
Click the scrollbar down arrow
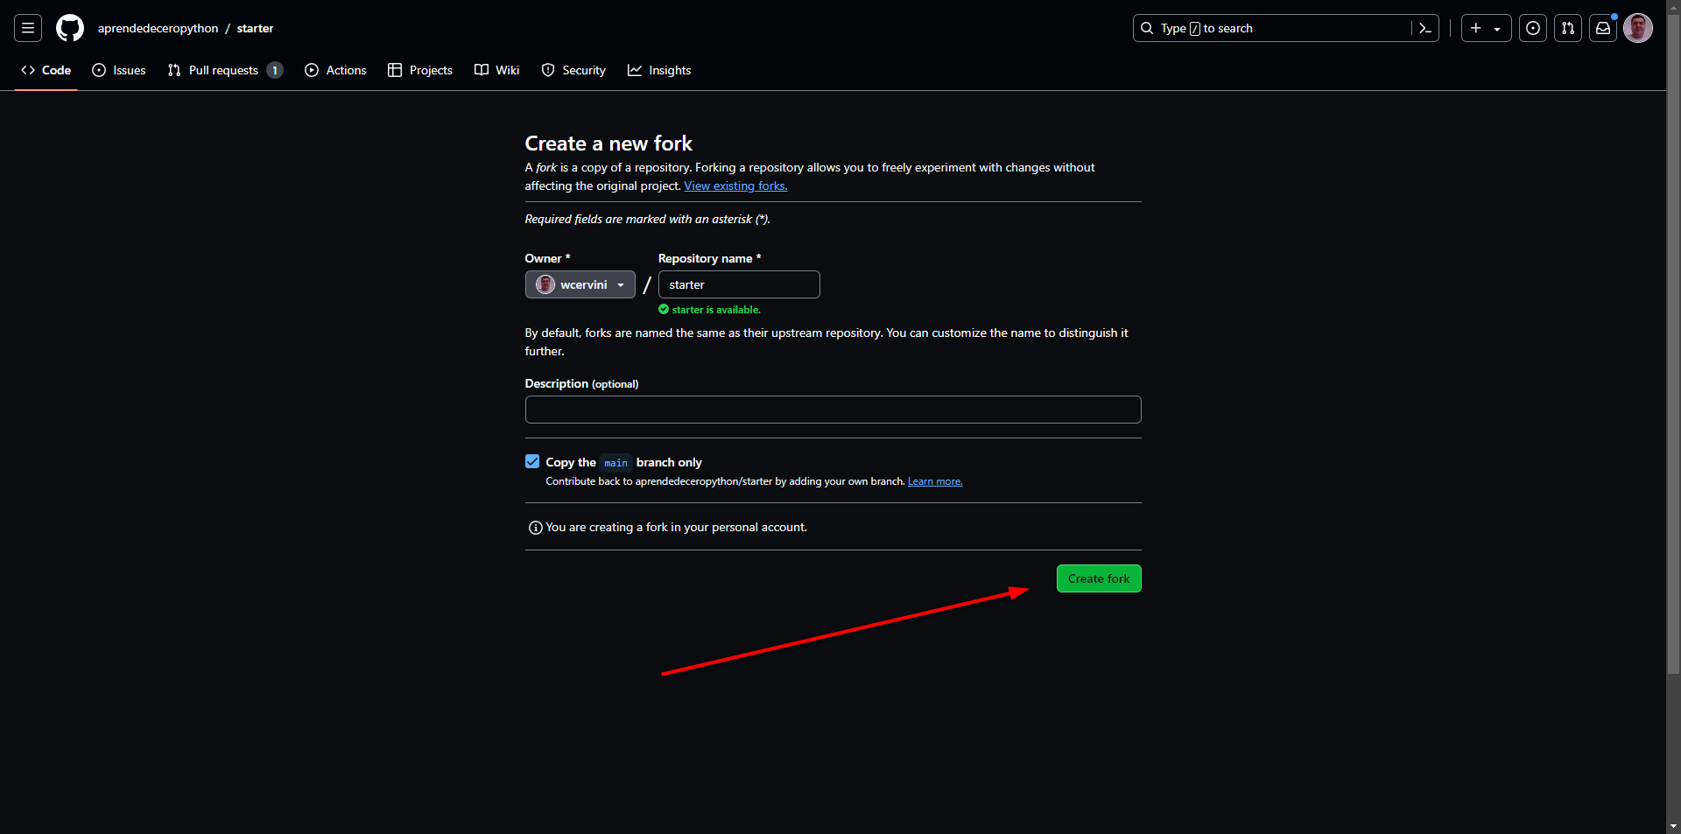[x=1673, y=825]
